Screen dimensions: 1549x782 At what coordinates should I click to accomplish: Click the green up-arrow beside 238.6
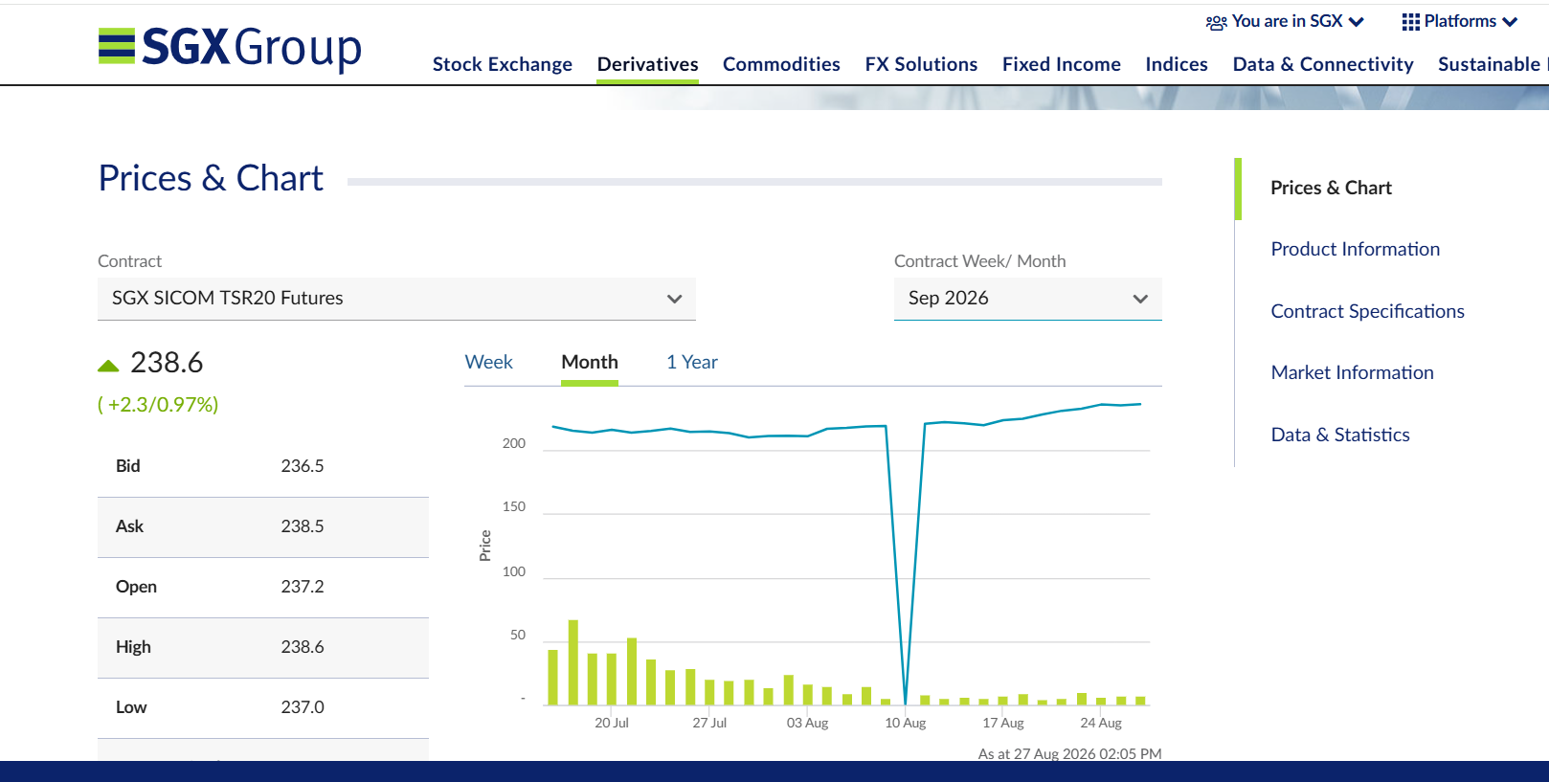(x=108, y=366)
